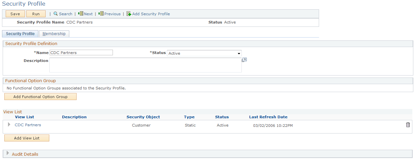Select the Security Profile tab
The height and width of the screenshot is (160, 415).
tap(20, 34)
